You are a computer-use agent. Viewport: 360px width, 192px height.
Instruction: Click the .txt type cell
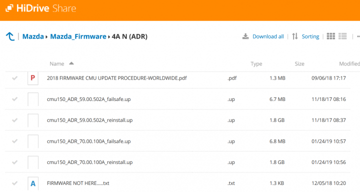[x=231, y=183]
